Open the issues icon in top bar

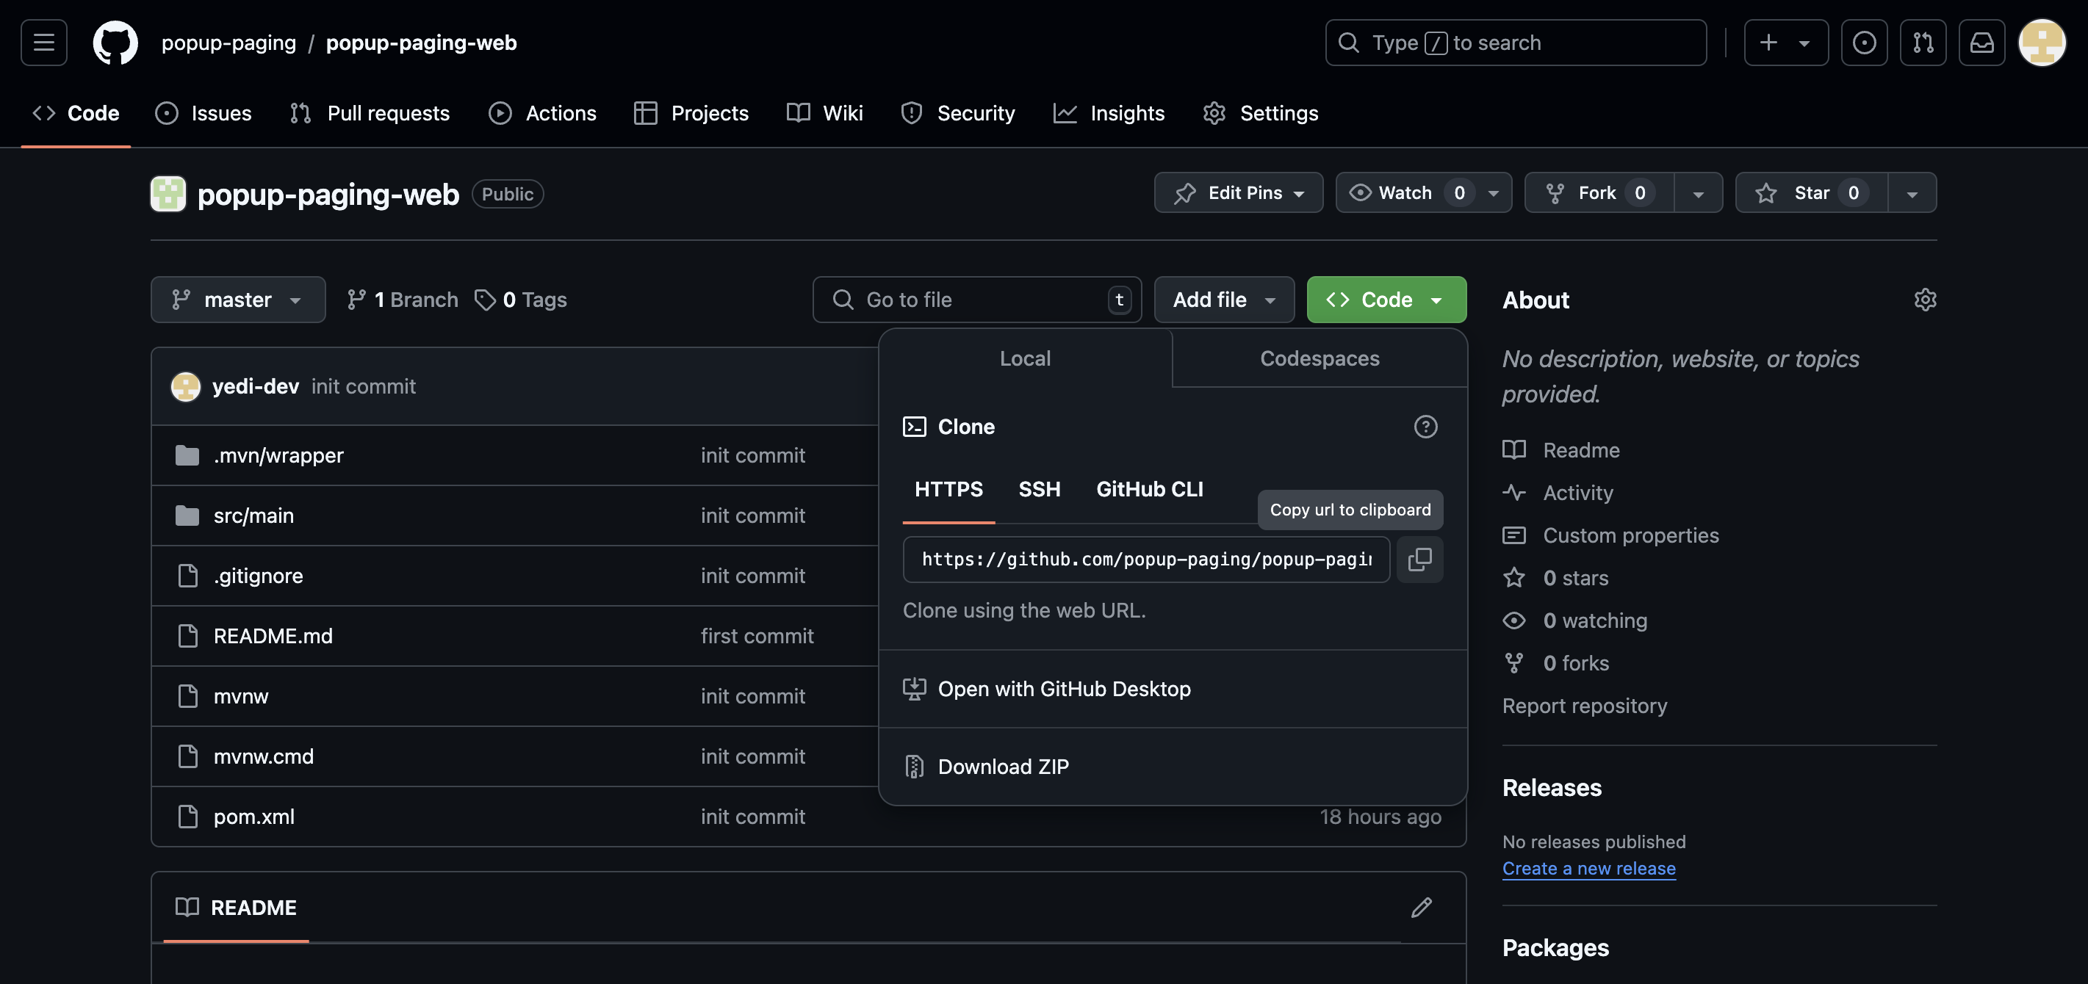click(1863, 43)
